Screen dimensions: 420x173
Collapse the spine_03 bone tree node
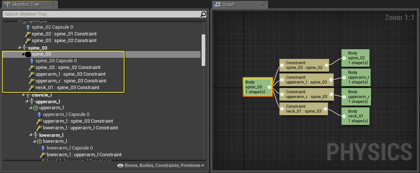pyautogui.click(x=20, y=48)
